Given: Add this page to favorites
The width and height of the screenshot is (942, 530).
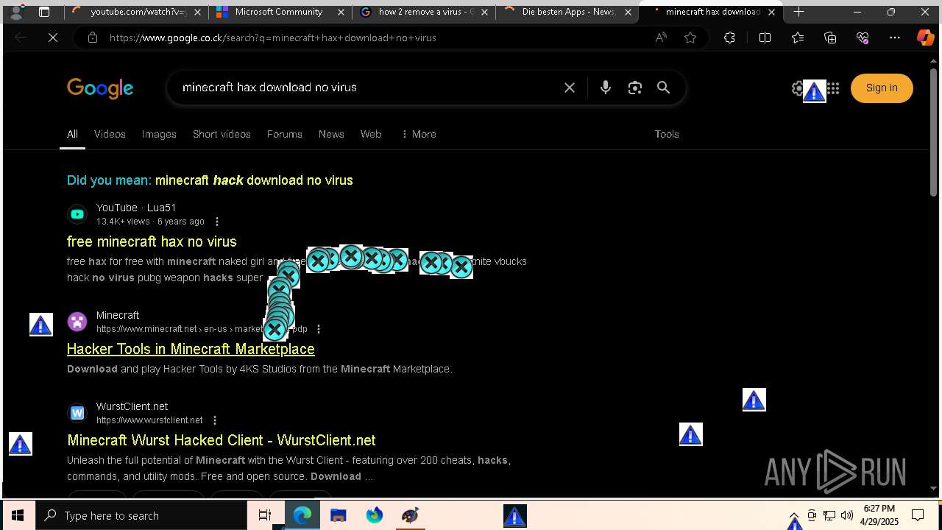Looking at the screenshot, I should (690, 38).
